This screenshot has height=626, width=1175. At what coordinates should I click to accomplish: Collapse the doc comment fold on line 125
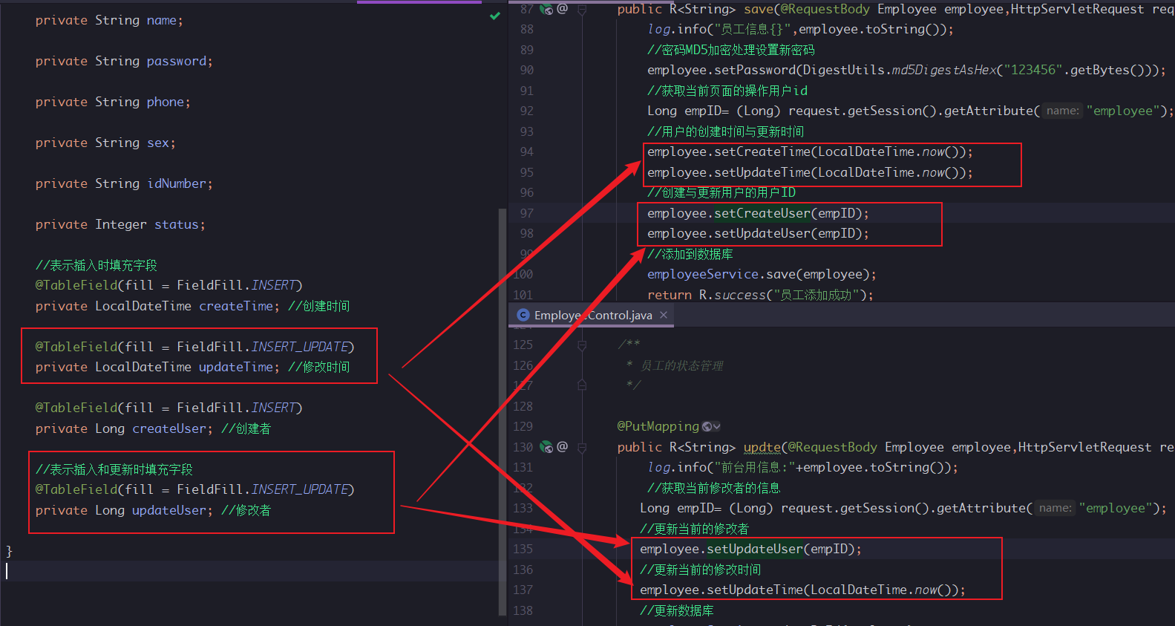[582, 345]
